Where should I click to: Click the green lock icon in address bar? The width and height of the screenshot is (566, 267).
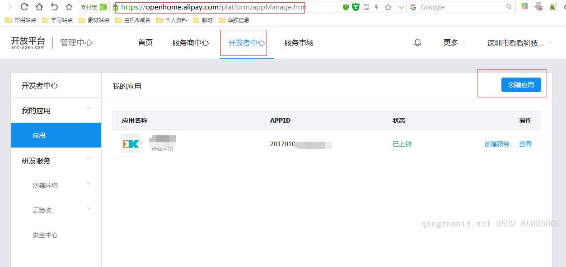115,7
